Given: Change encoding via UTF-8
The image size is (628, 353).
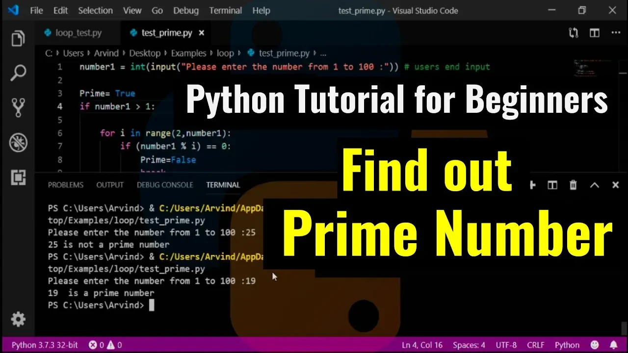Looking at the screenshot, I should 506,345.
